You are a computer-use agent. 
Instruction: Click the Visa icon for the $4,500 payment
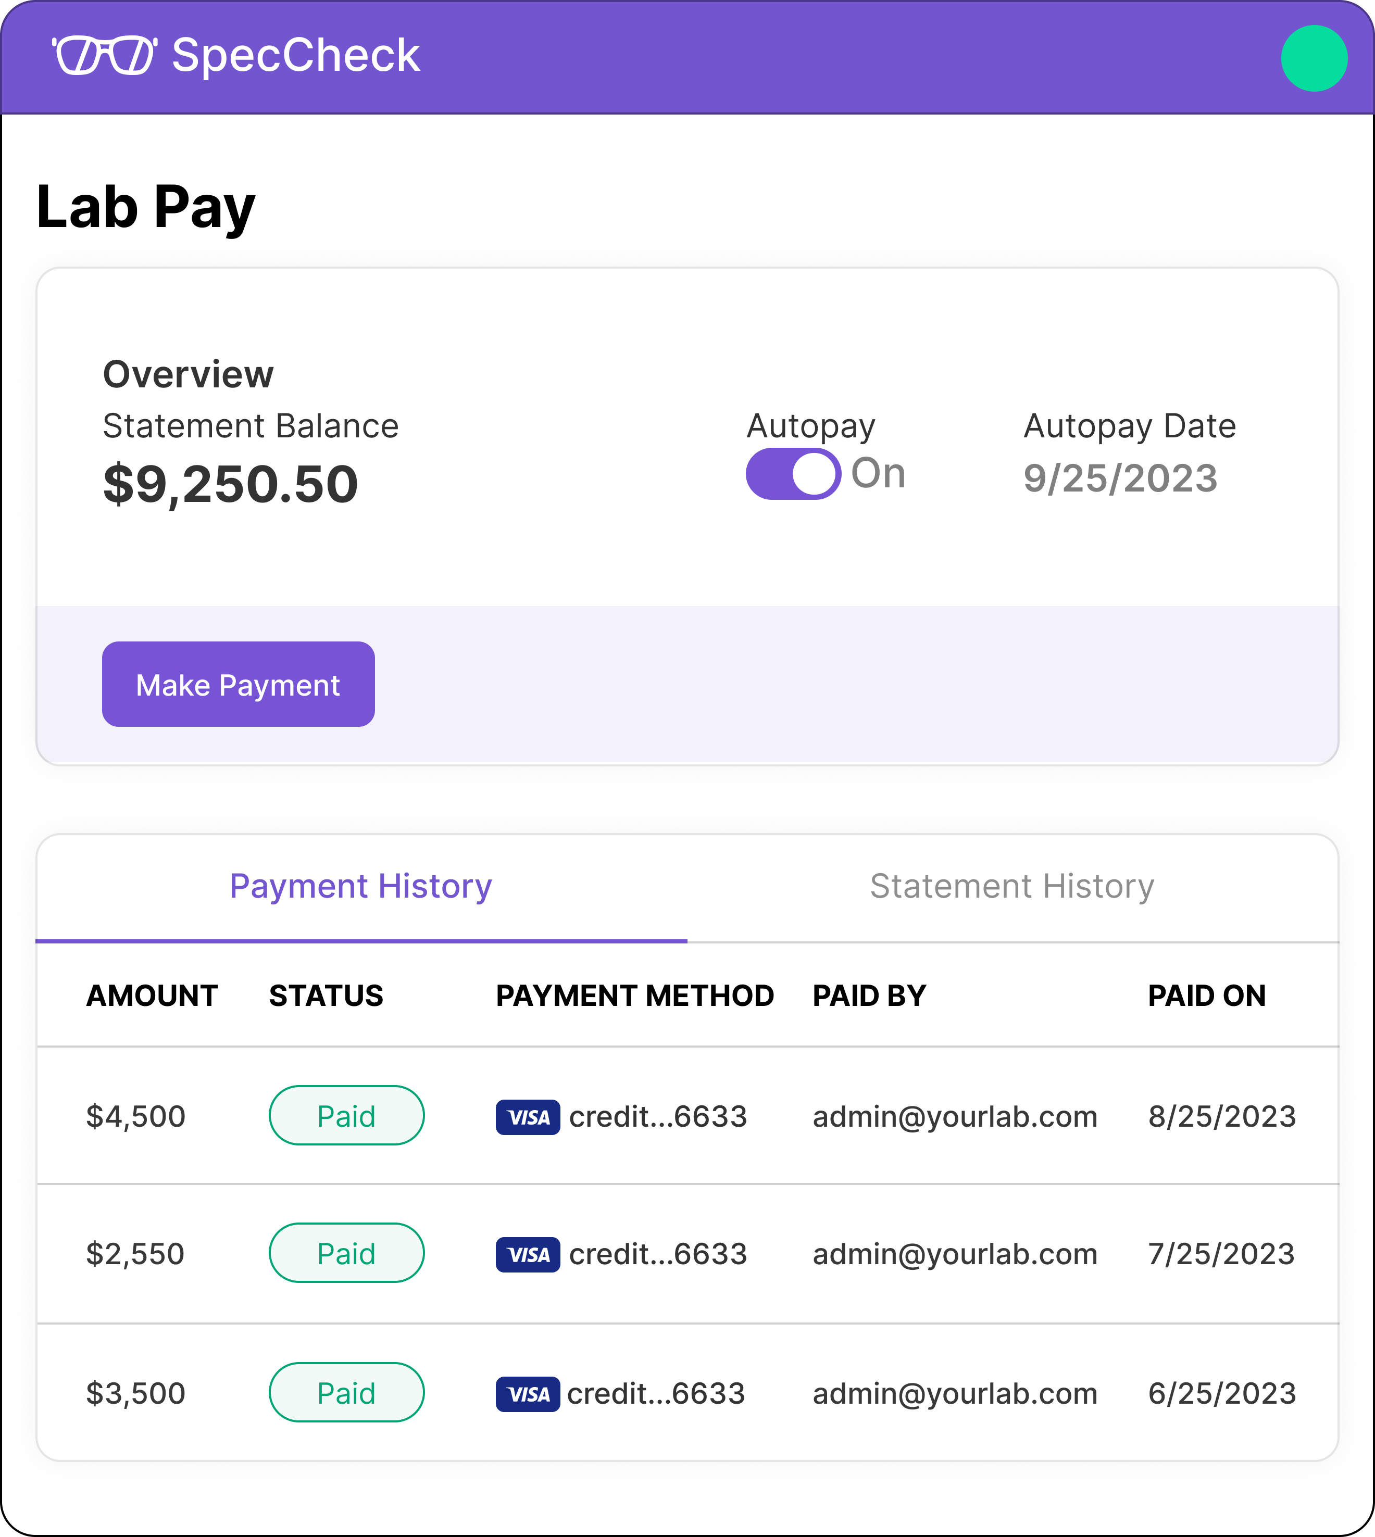(527, 1117)
